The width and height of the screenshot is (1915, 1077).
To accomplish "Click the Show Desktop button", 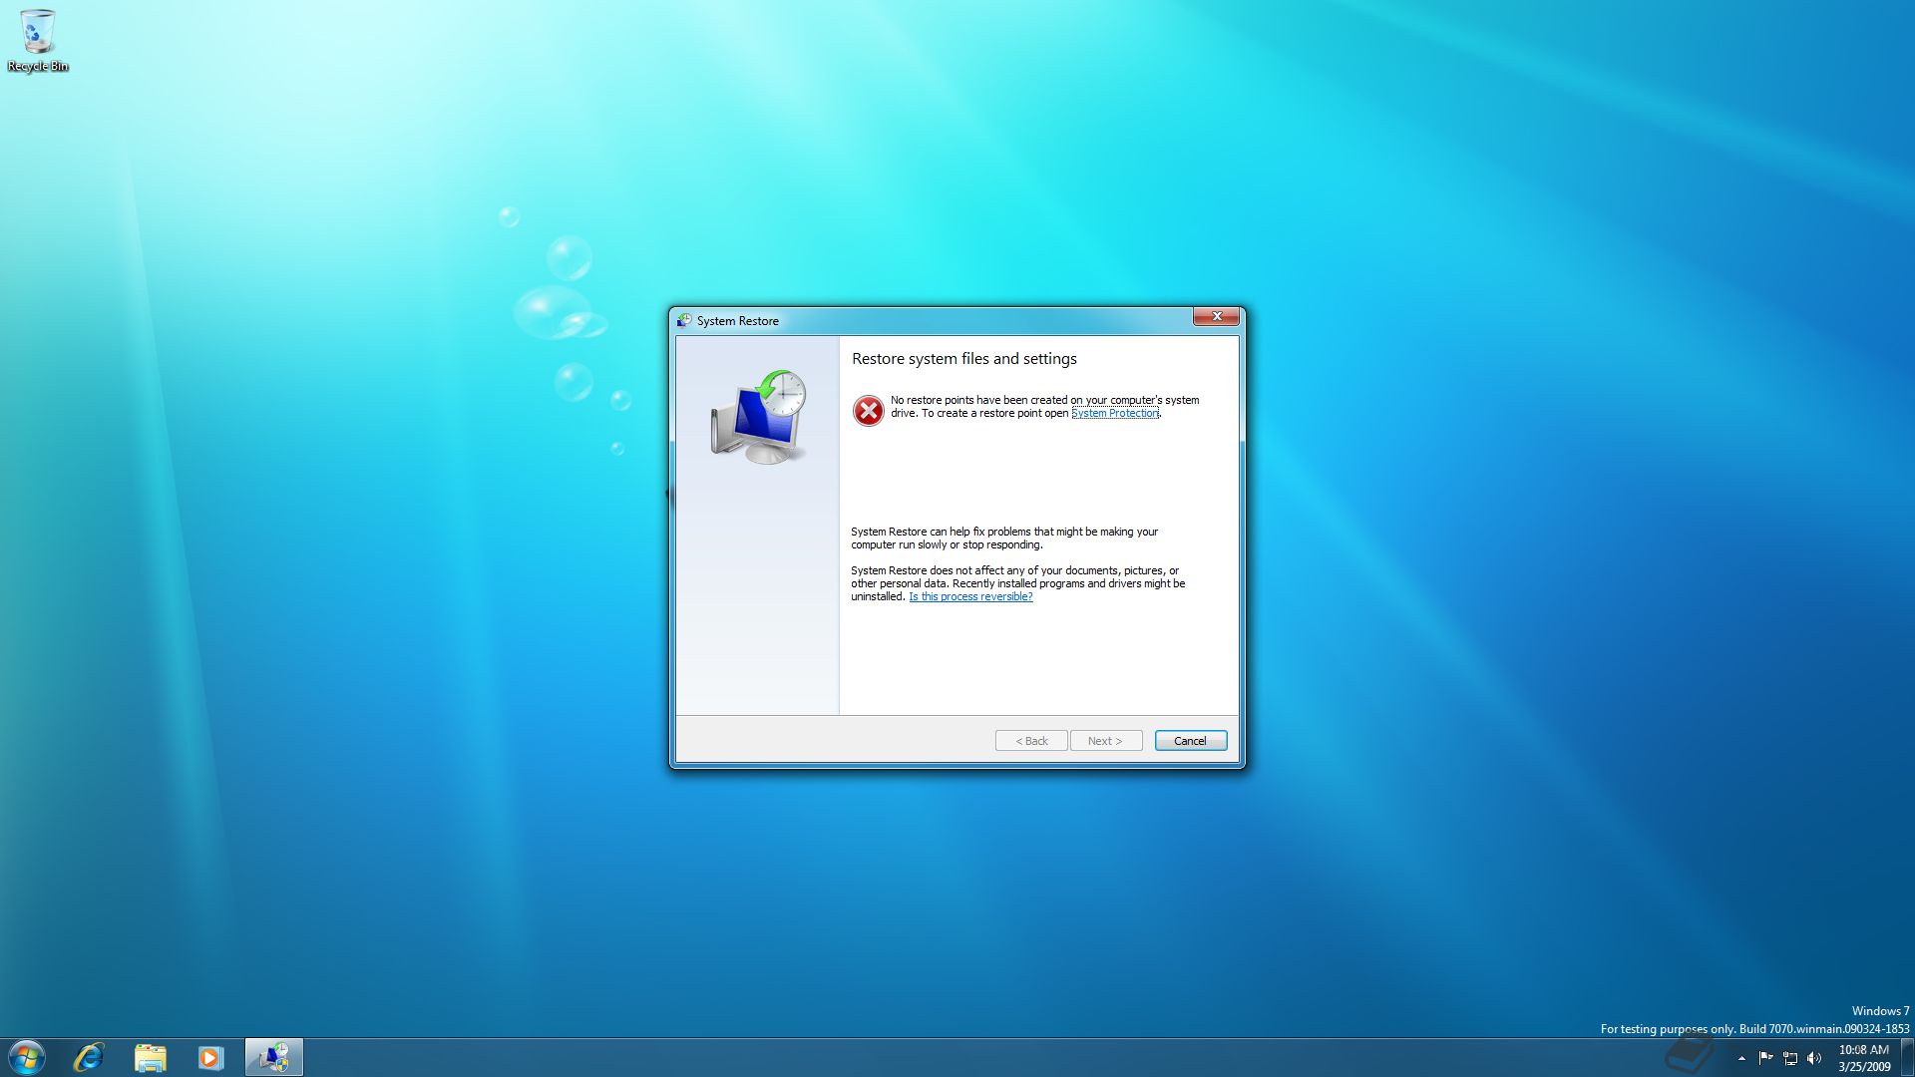I will click(1907, 1057).
